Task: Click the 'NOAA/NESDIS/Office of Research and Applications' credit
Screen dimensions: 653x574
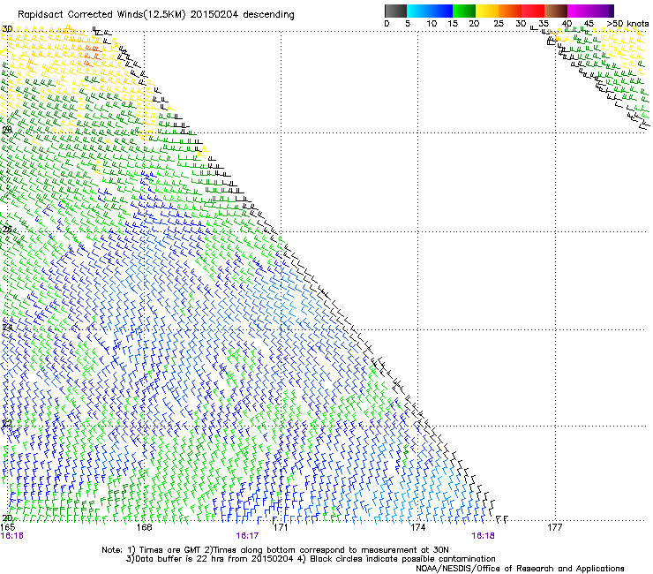Action: 520,569
